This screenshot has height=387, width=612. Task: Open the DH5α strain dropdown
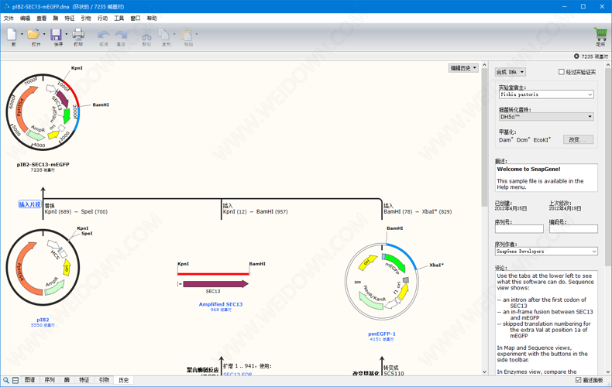click(x=546, y=117)
